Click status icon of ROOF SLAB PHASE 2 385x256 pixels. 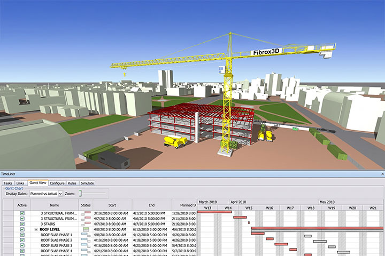point(86,240)
